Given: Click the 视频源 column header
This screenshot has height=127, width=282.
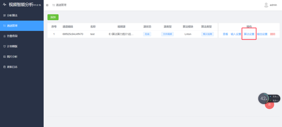Looking at the screenshot, I should click(x=122, y=27).
